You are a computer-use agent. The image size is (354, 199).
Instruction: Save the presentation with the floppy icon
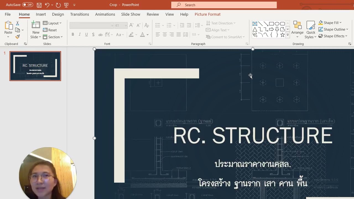39,5
